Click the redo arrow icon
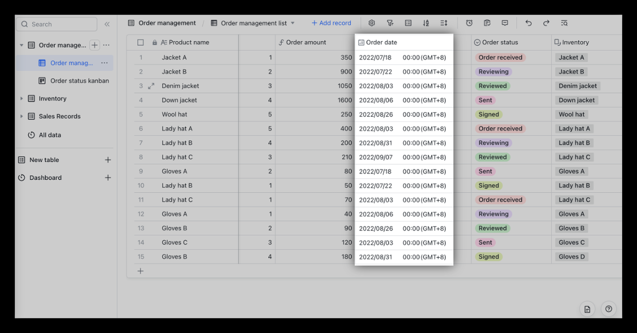Viewport: 637px width, 333px height. [546, 23]
